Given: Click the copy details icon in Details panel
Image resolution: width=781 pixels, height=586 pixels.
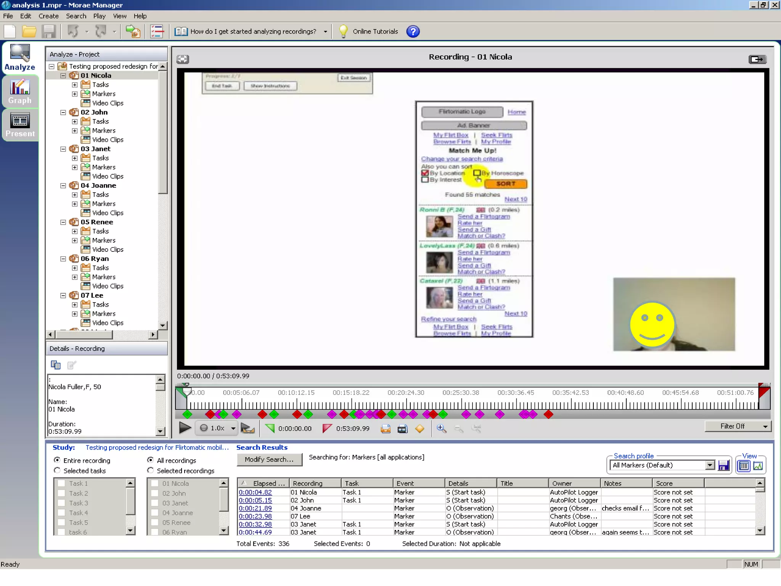Looking at the screenshot, I should click(x=56, y=365).
